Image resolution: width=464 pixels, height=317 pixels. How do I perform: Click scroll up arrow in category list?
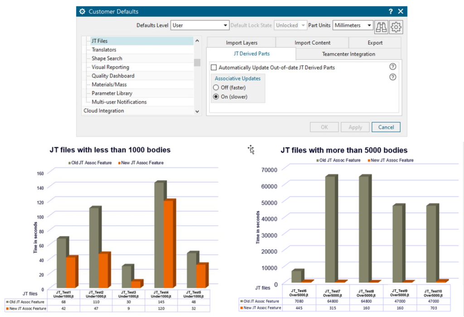(197, 41)
